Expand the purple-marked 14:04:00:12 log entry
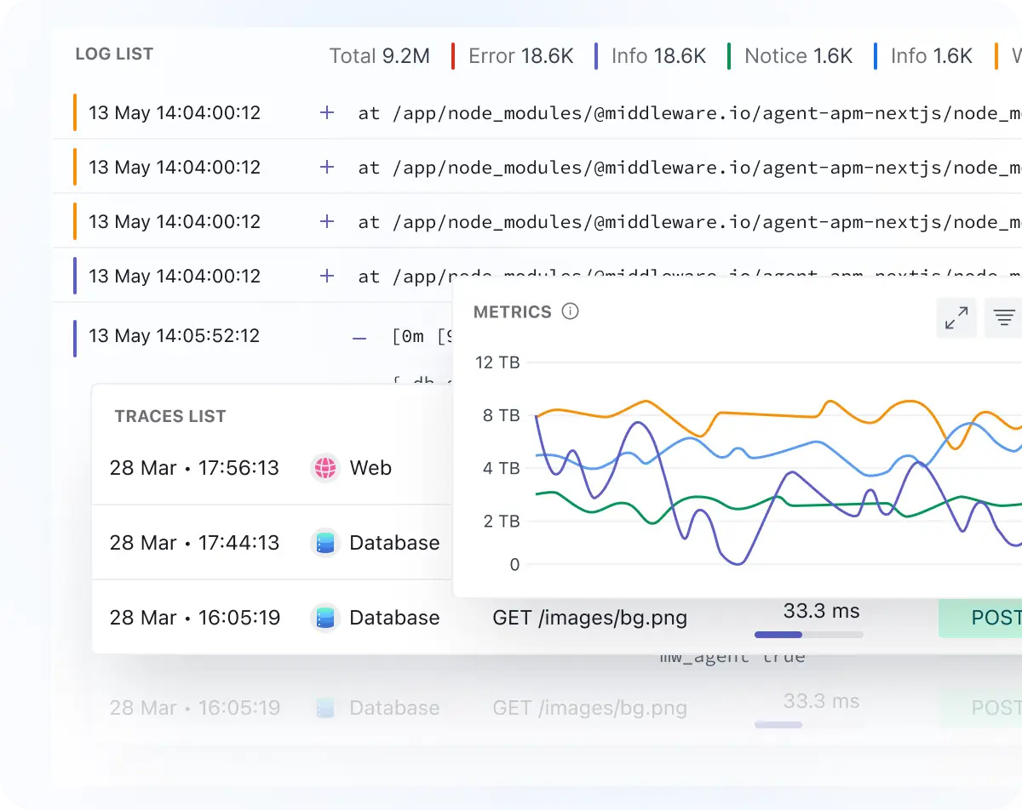The image size is (1022, 810). pos(326,276)
